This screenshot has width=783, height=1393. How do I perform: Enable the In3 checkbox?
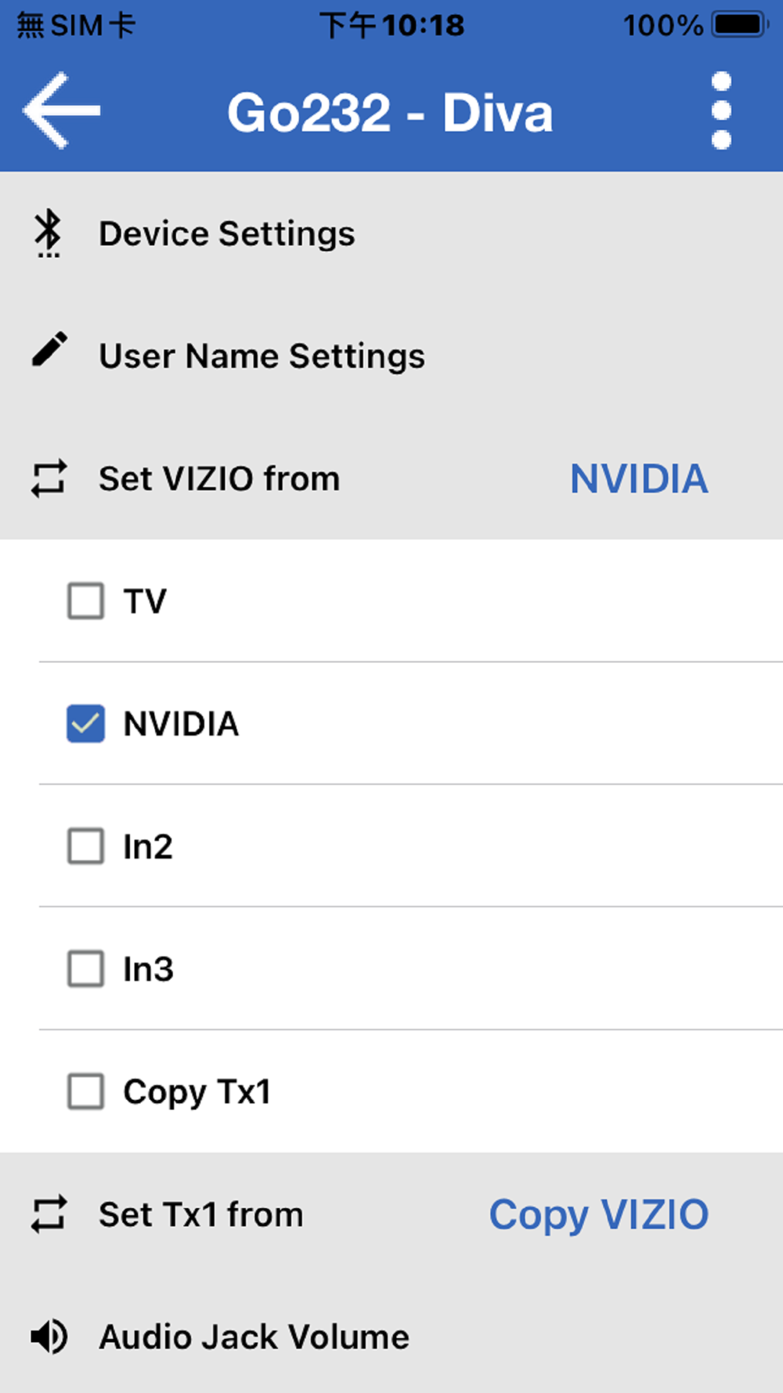86,968
